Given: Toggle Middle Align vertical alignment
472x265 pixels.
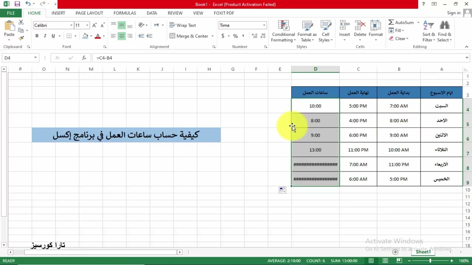Looking at the screenshot, I should click(122, 25).
